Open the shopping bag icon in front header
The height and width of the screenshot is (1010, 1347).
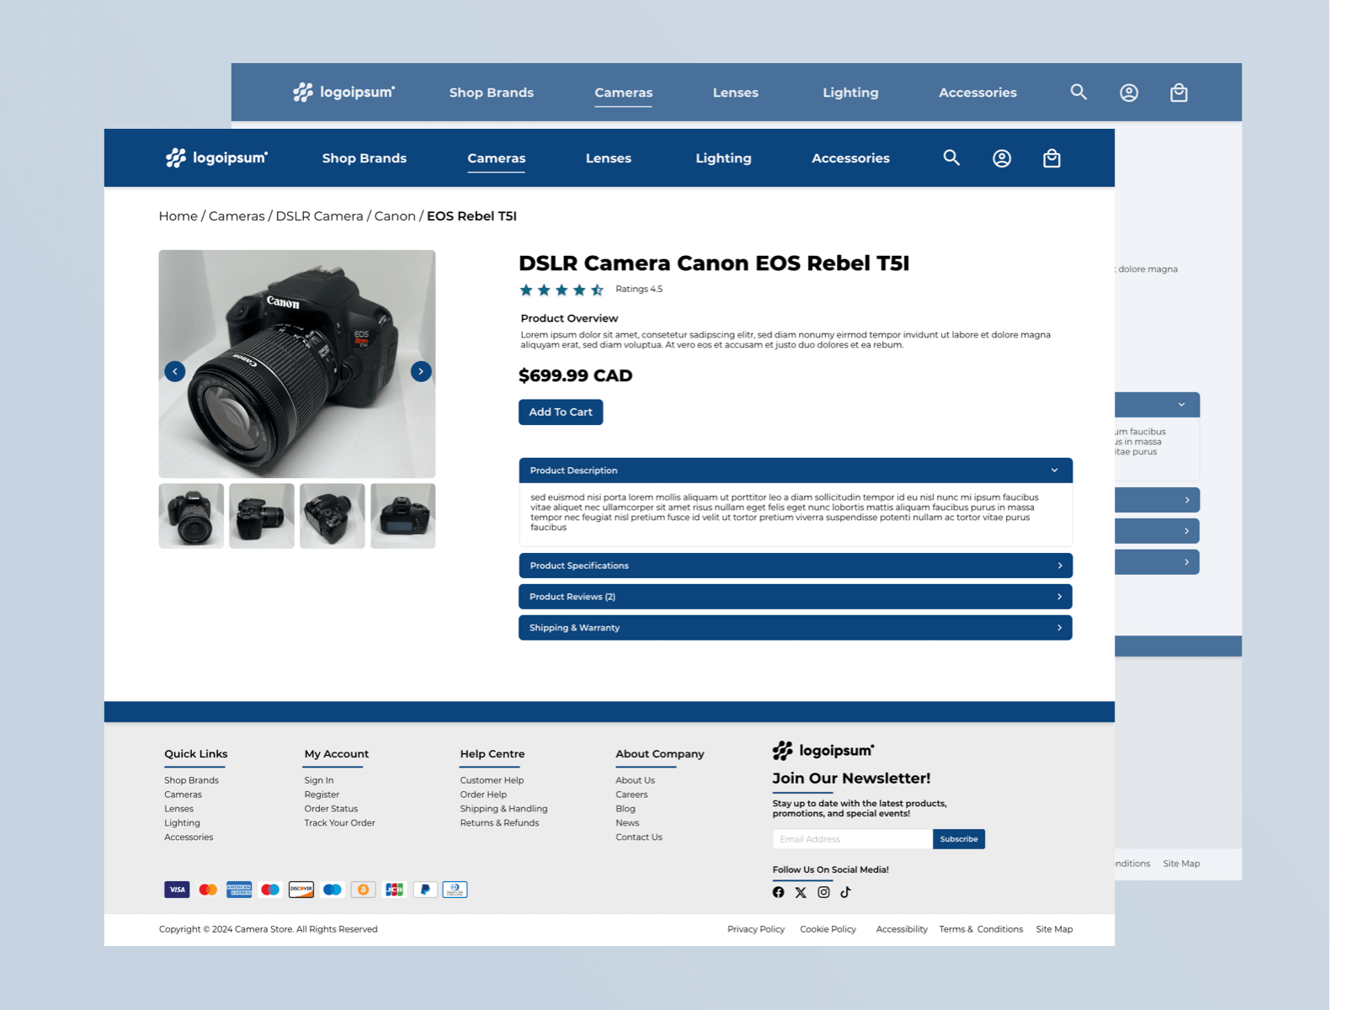point(1052,158)
